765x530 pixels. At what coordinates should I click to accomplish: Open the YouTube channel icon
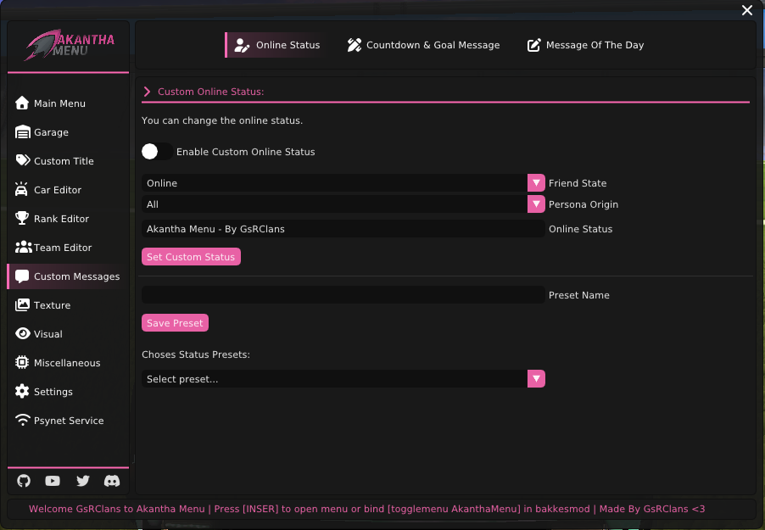(x=53, y=481)
